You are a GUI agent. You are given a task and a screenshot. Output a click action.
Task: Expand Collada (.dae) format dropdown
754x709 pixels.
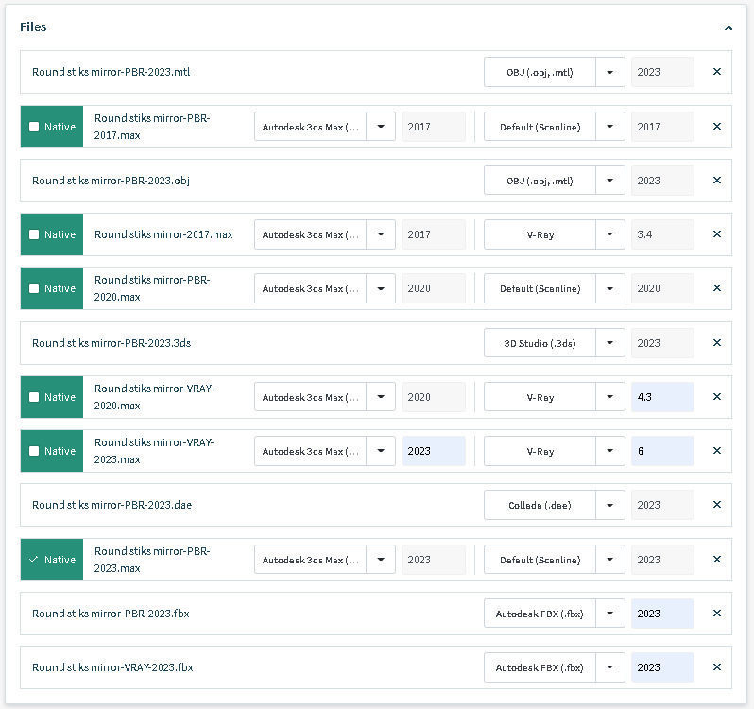(610, 505)
